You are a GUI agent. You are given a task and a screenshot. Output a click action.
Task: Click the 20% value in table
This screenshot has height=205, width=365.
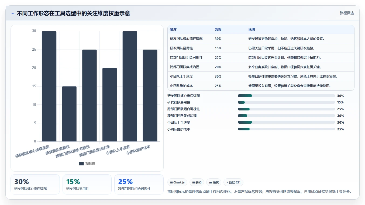(218, 67)
